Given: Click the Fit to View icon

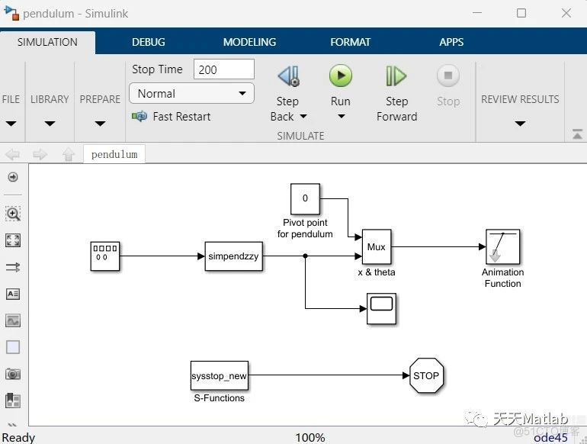Looking at the screenshot, I should (x=13, y=240).
